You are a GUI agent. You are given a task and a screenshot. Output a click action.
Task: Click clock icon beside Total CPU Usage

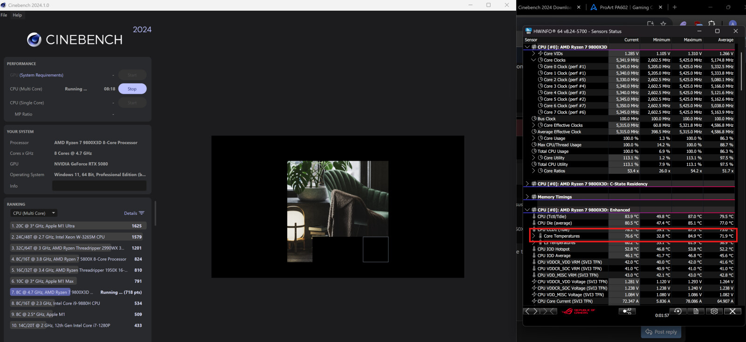point(534,151)
